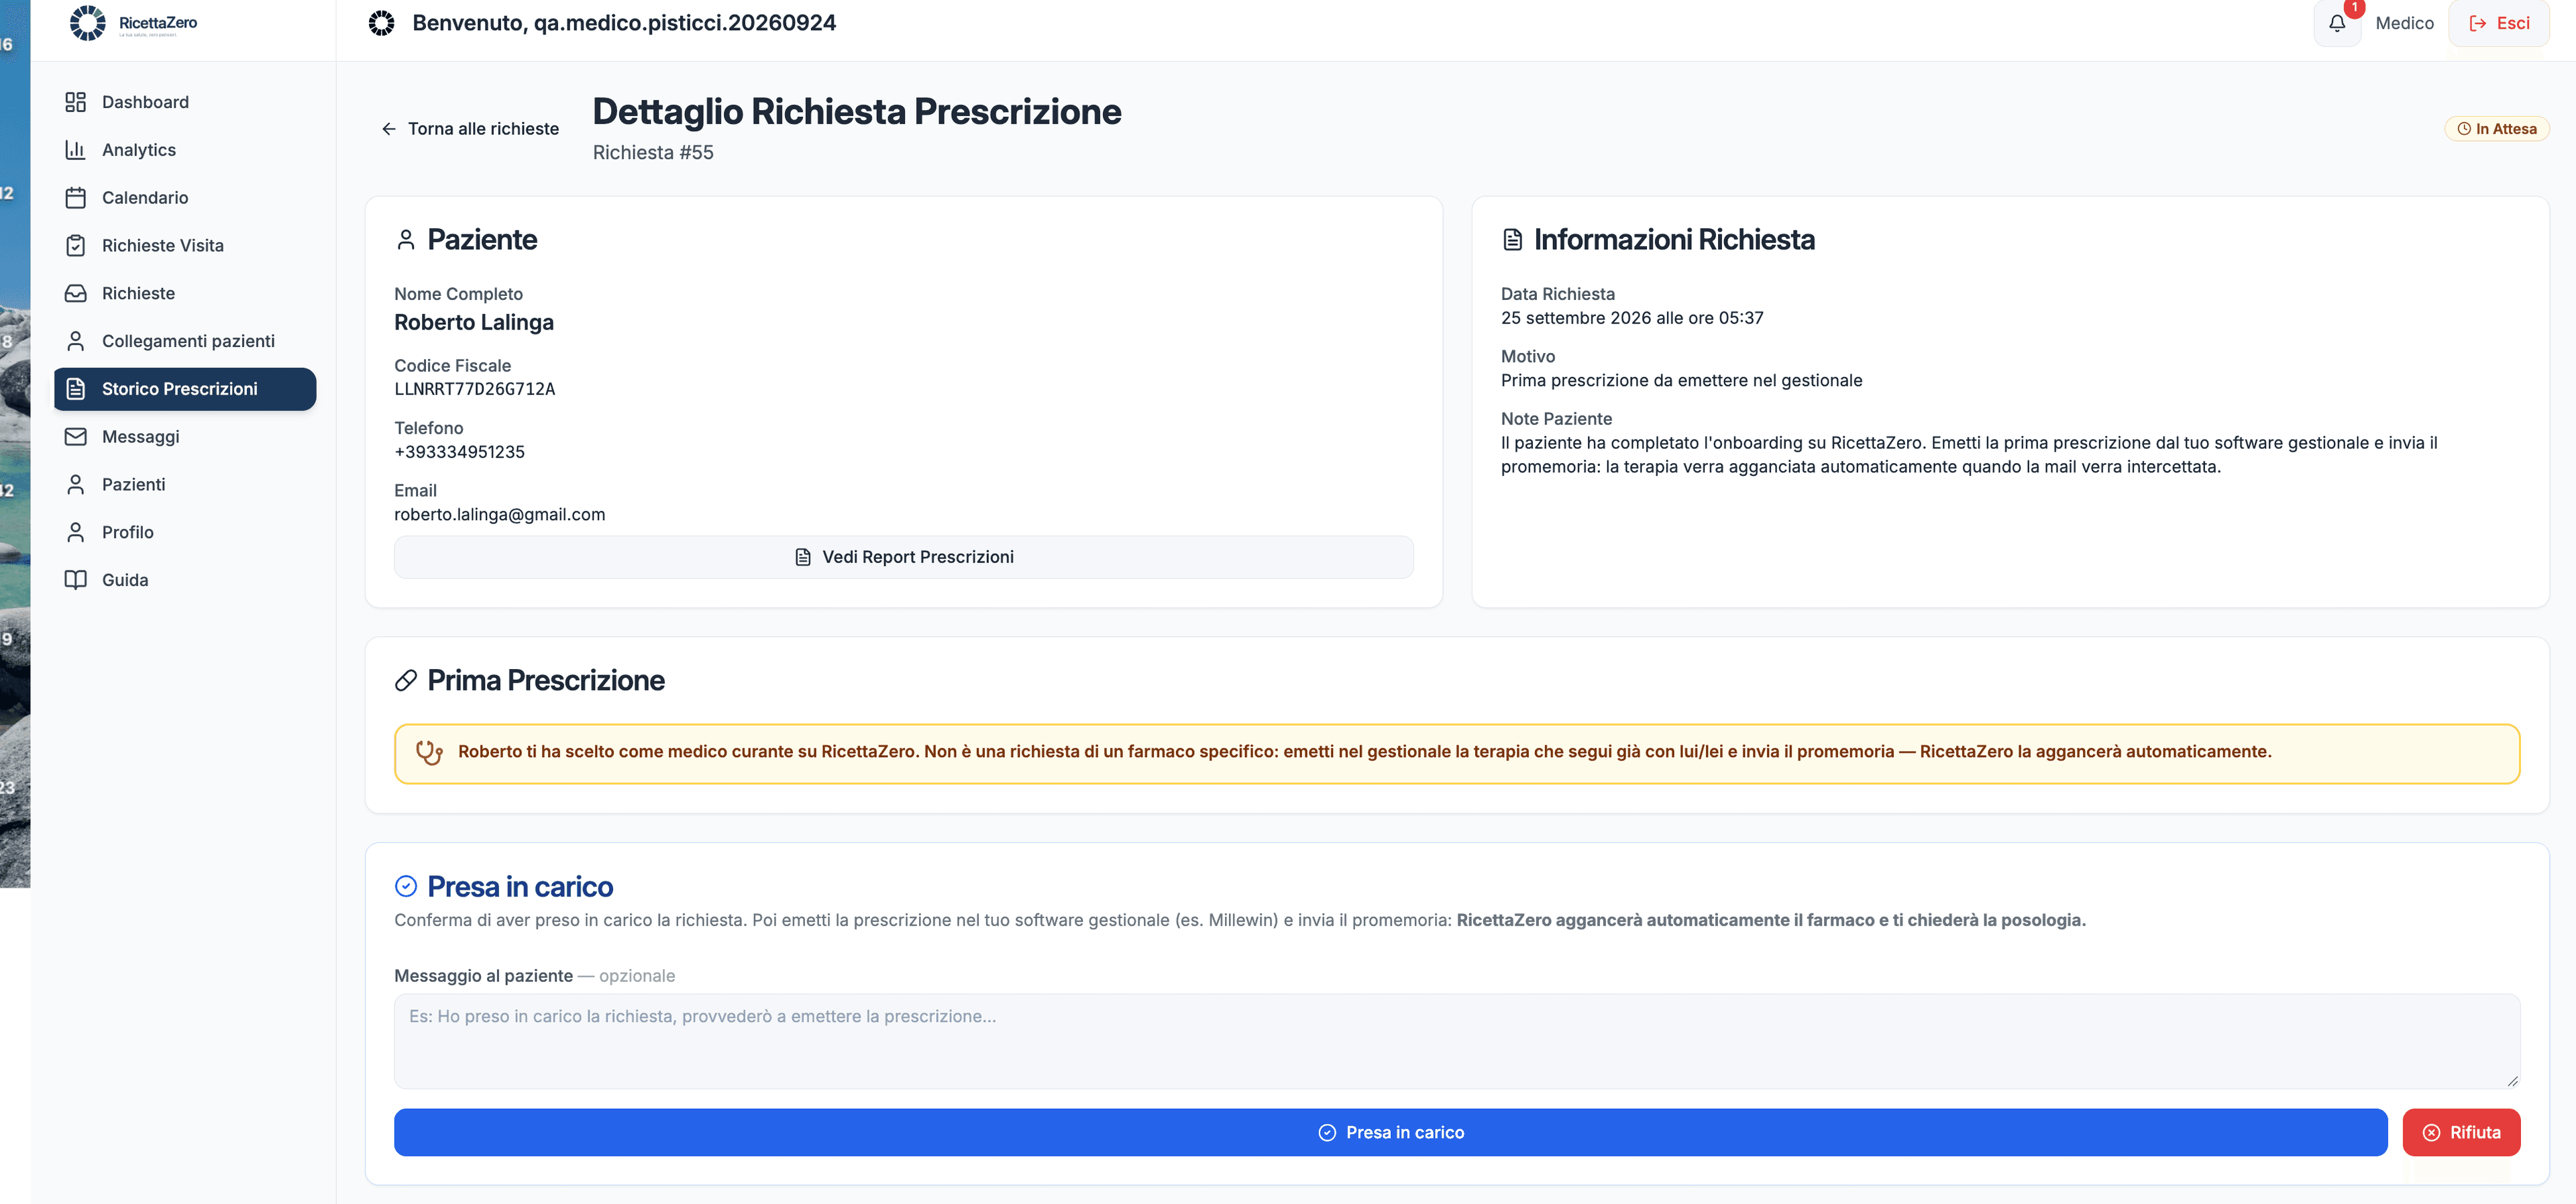Click the Esci logout button
Viewport: 2576px width, 1204px height.
coord(2498,23)
